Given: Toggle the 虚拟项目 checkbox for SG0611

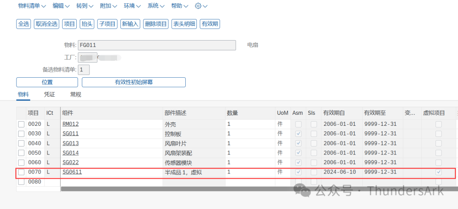Looking at the screenshot, I should click(x=438, y=172).
